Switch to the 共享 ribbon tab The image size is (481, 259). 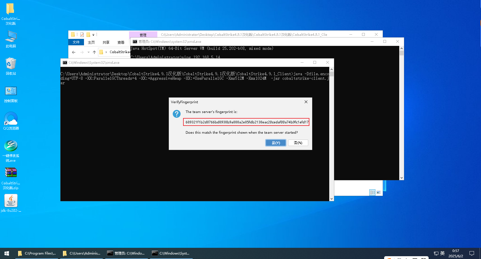pos(106,42)
